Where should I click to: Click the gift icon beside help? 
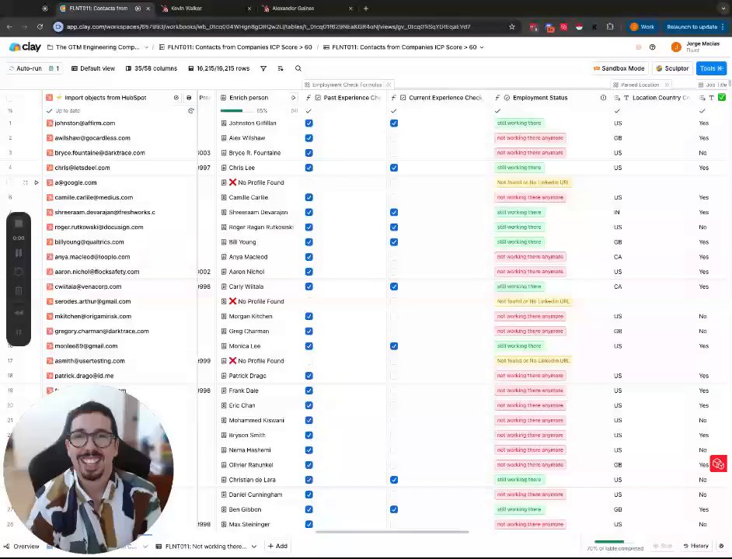[x=639, y=47]
